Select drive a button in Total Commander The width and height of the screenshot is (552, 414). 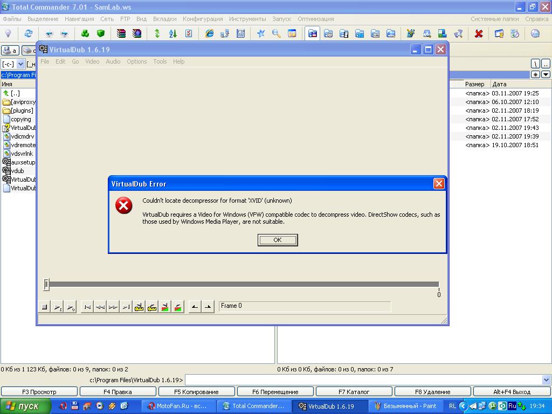pos(10,51)
